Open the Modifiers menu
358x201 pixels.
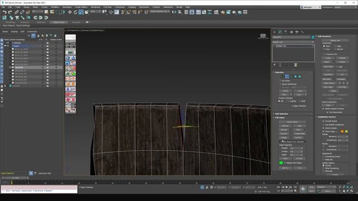click(55, 7)
